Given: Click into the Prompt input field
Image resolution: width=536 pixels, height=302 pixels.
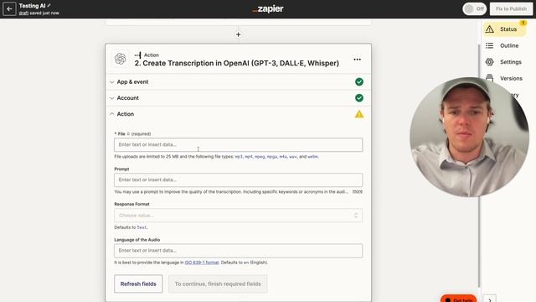Looking at the screenshot, I should 238,180.
